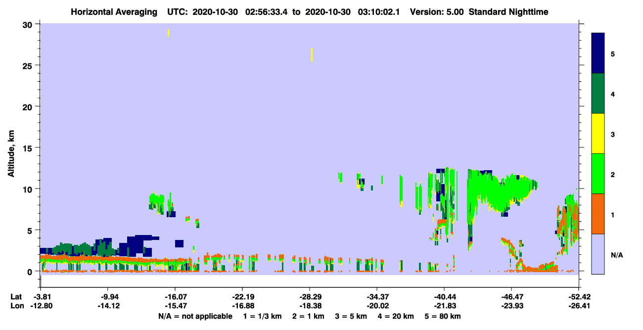Click the yellow color bar segment labeled 3
Viewport: 643px width, 330px height.
[598, 134]
